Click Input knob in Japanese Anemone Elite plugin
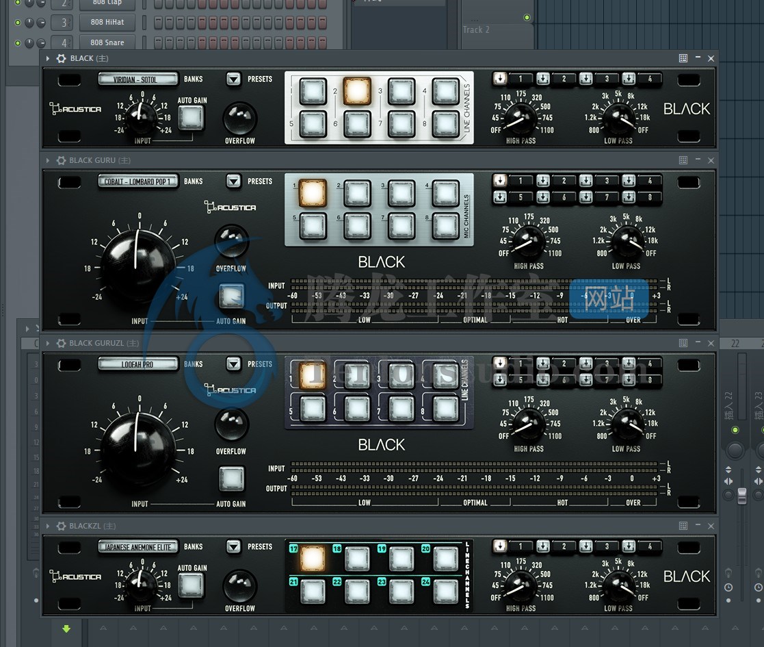764x647 pixels. click(x=142, y=585)
